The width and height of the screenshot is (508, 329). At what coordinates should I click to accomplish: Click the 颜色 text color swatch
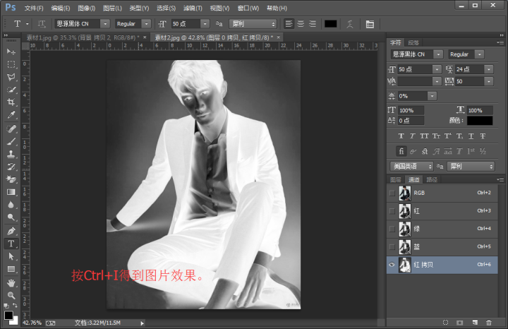(480, 121)
